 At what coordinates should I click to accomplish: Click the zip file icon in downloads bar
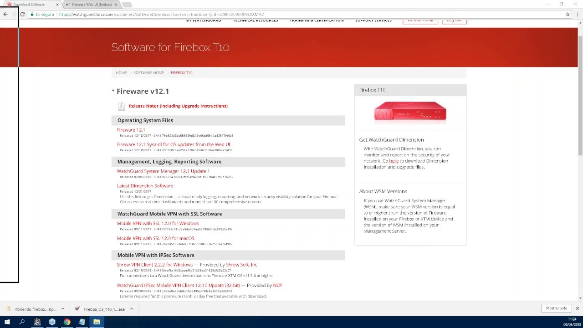(x=8, y=309)
